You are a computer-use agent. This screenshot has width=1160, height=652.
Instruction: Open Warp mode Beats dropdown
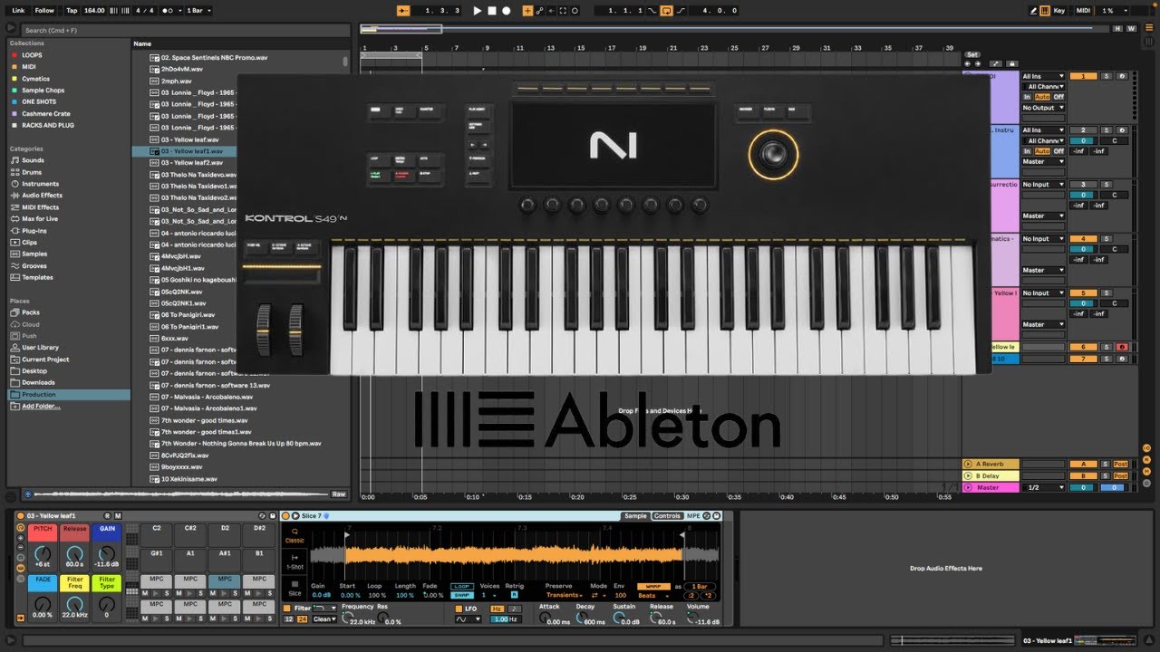tap(652, 595)
